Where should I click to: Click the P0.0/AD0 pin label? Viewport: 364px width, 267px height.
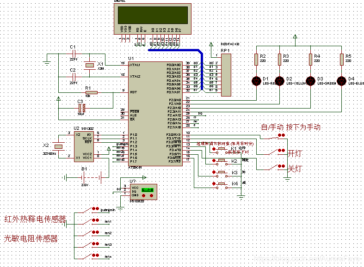173,65
